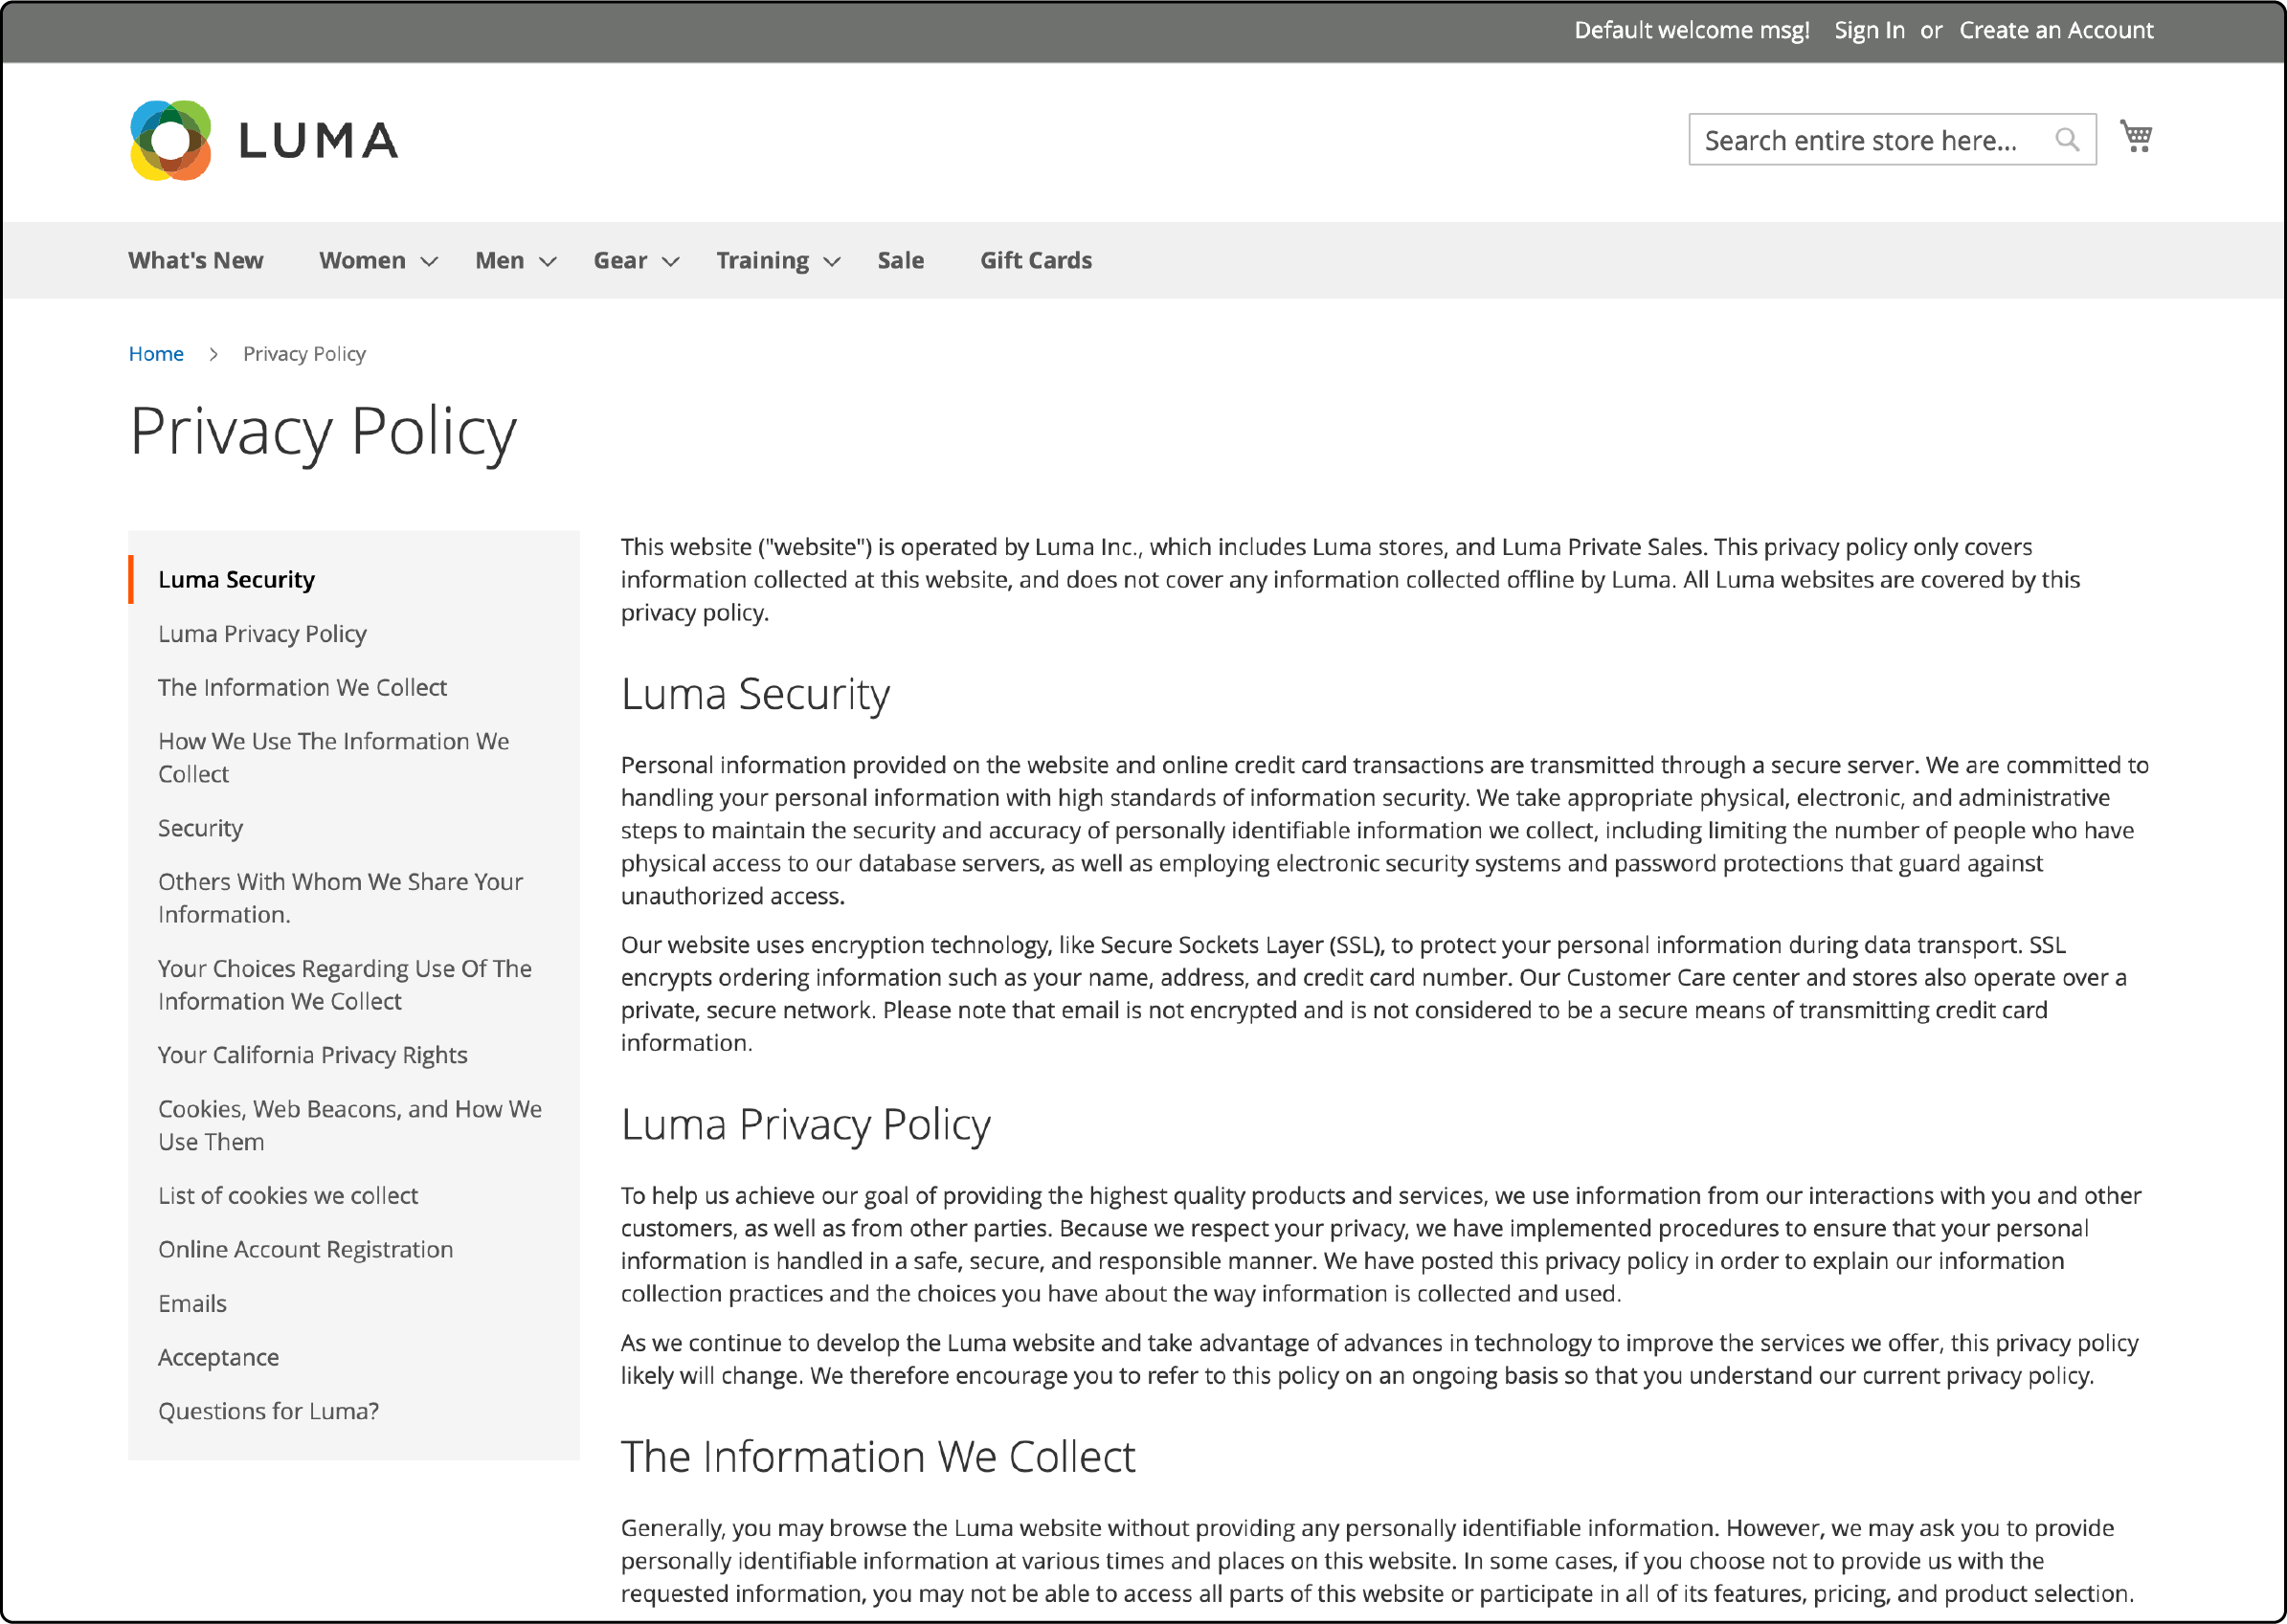
Task: Open the Sale menu item
Action: (901, 260)
